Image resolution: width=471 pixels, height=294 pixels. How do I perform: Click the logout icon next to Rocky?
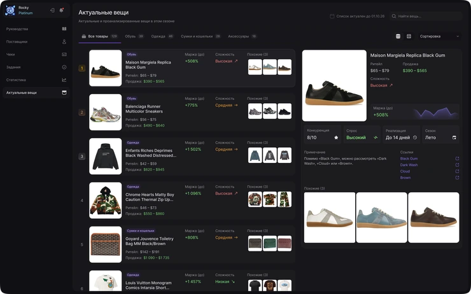[x=52, y=10]
